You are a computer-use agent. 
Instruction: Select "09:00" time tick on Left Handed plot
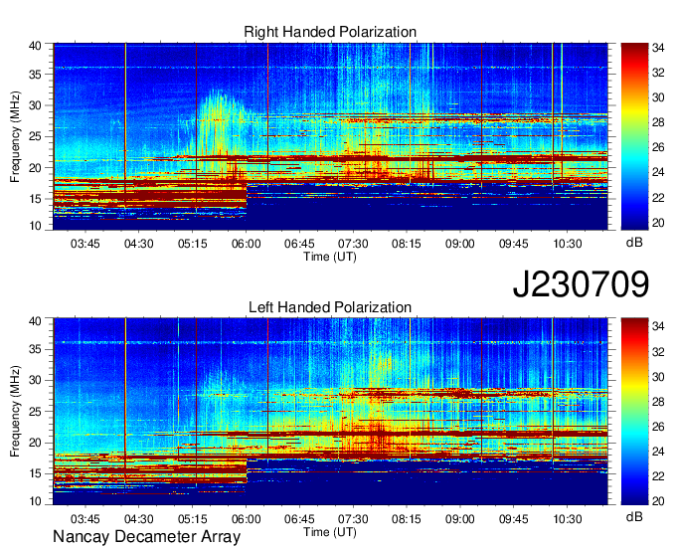tap(460, 519)
